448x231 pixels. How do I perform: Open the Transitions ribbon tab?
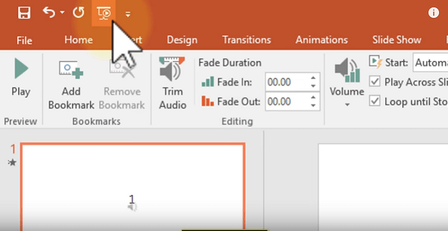pyautogui.click(x=246, y=40)
